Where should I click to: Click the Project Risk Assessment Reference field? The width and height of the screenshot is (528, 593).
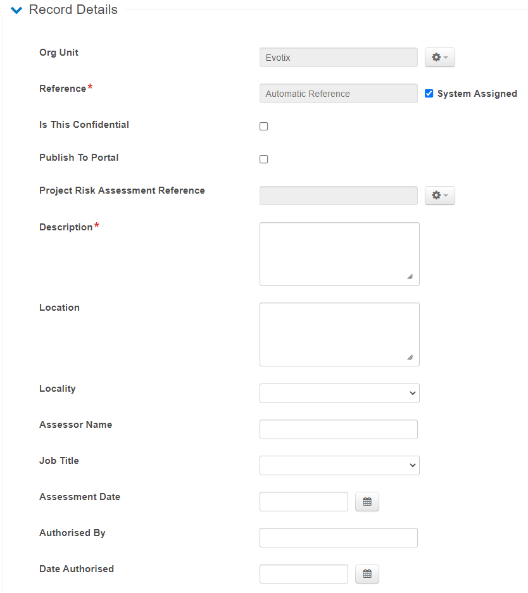point(339,196)
